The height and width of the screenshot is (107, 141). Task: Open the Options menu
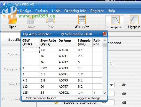[x=41, y=11]
